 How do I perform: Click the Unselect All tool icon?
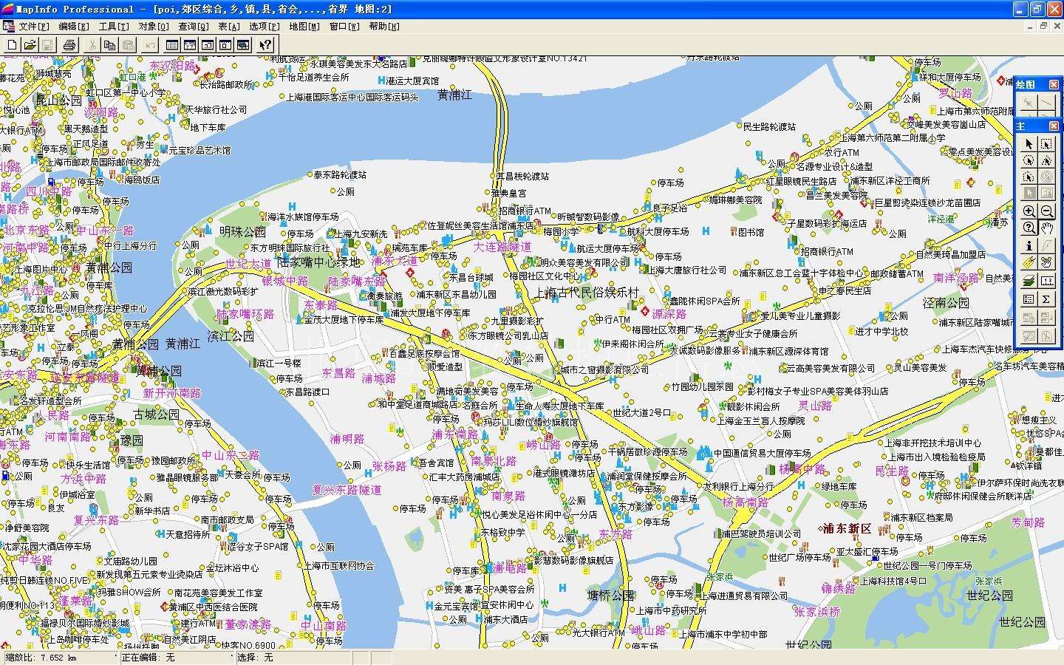point(1047,177)
